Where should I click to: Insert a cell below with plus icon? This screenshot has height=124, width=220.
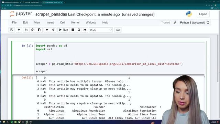19,30
